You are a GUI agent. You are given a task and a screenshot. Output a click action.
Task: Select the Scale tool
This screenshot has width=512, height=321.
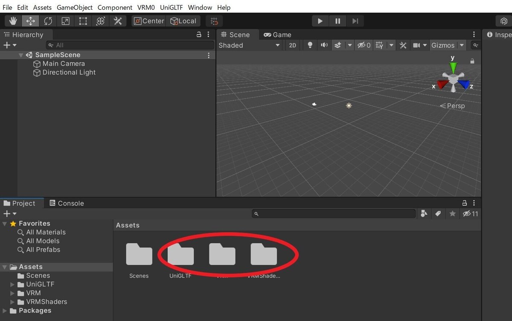[65, 21]
